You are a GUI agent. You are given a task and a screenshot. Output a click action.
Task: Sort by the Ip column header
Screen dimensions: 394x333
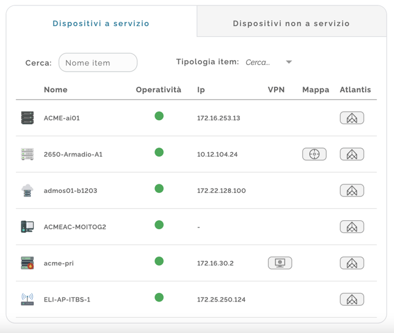coord(201,90)
